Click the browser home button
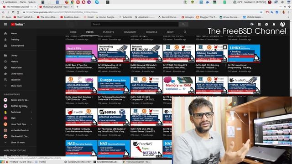 click(x=18, y=12)
